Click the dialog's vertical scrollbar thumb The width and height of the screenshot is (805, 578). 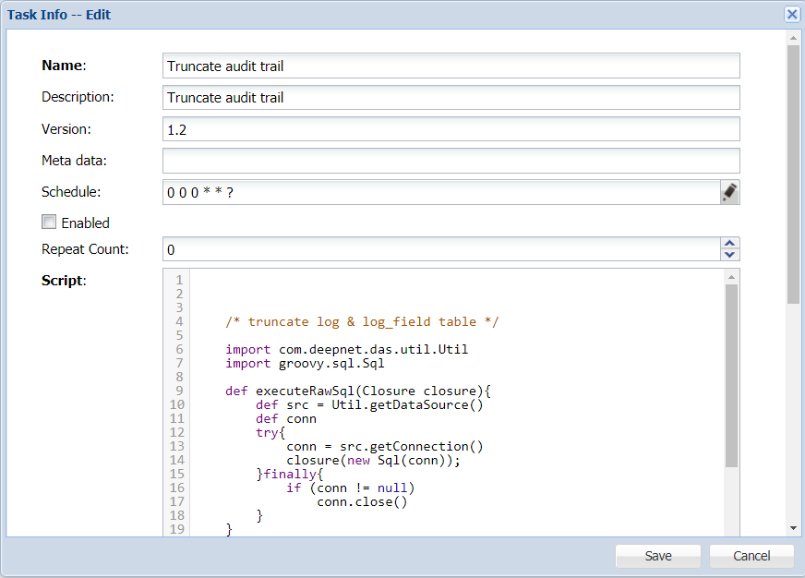(x=792, y=175)
